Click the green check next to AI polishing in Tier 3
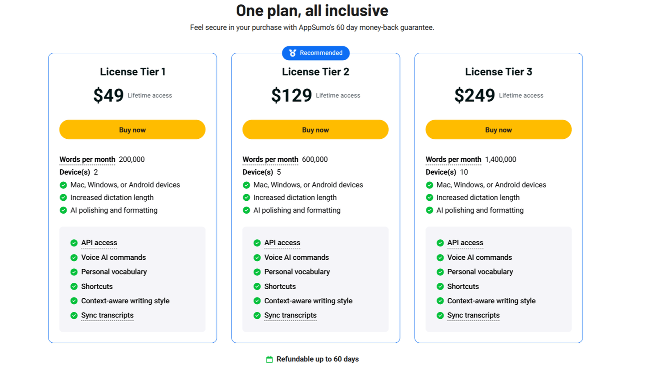Screen dimensions: 666x368 click(429, 210)
